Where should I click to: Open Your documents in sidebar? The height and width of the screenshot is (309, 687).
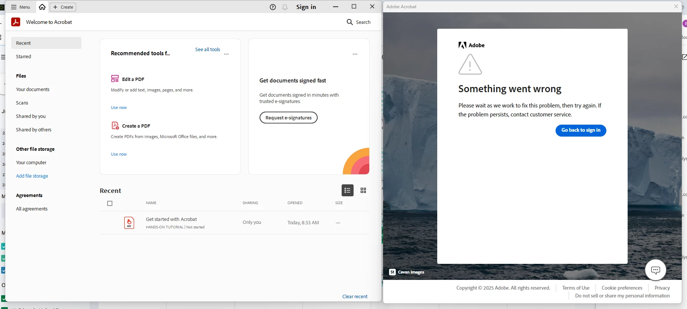[x=33, y=89]
